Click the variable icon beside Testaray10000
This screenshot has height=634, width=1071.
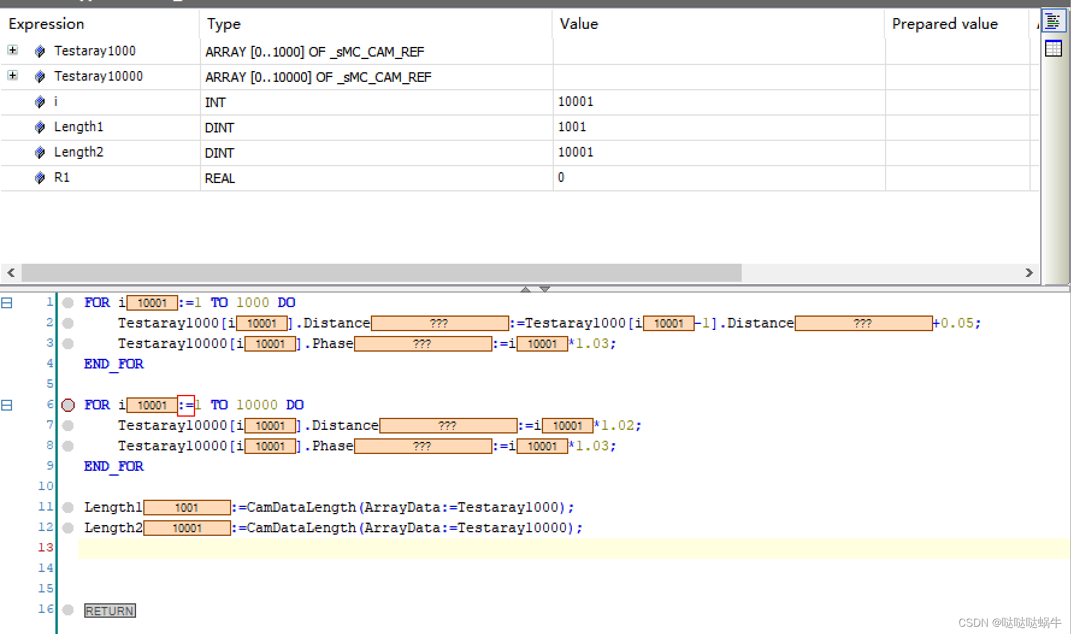coord(40,76)
